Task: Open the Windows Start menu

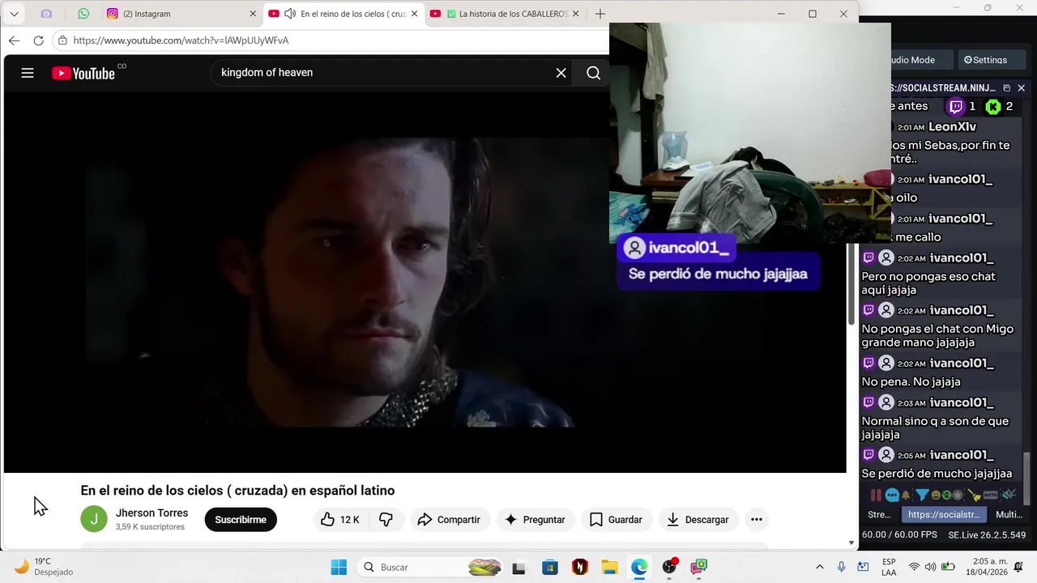Action: [x=339, y=567]
